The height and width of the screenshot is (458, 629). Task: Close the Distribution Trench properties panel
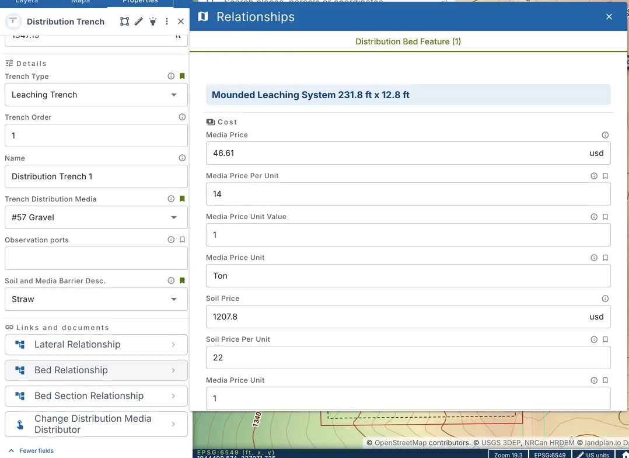click(x=181, y=21)
